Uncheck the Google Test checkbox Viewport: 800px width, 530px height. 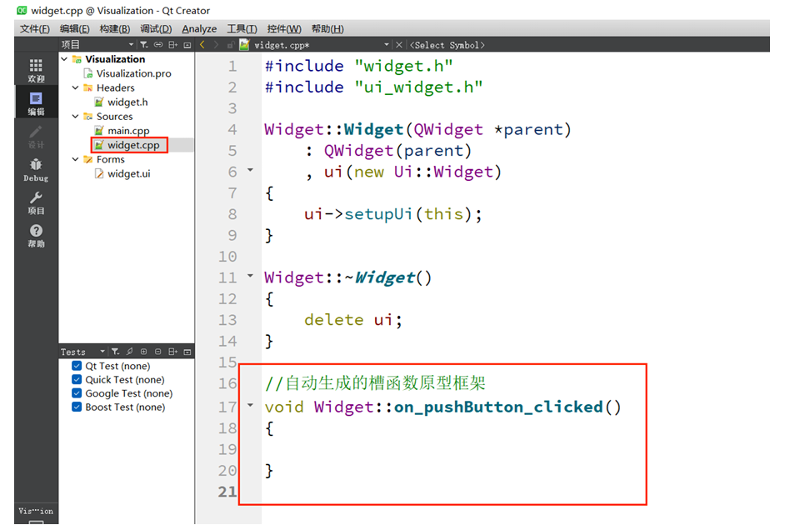pyautogui.click(x=77, y=393)
